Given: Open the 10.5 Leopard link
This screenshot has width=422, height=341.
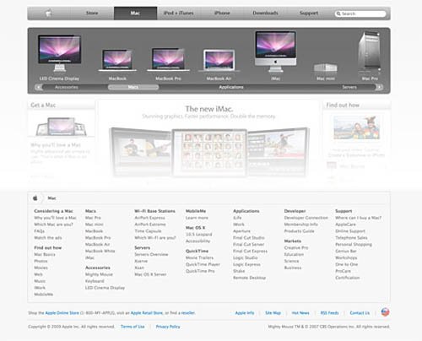Looking at the screenshot, I should [x=199, y=235].
